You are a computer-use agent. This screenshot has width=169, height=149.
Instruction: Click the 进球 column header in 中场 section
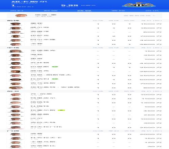pos(114,48)
